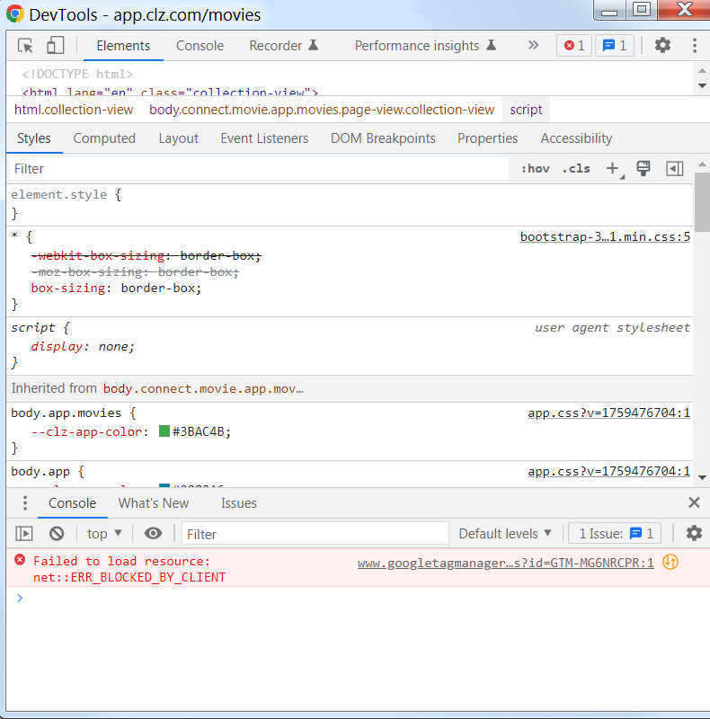Screen dimensions: 710x719
Task: Click the Styles filter input field
Action: (259, 169)
